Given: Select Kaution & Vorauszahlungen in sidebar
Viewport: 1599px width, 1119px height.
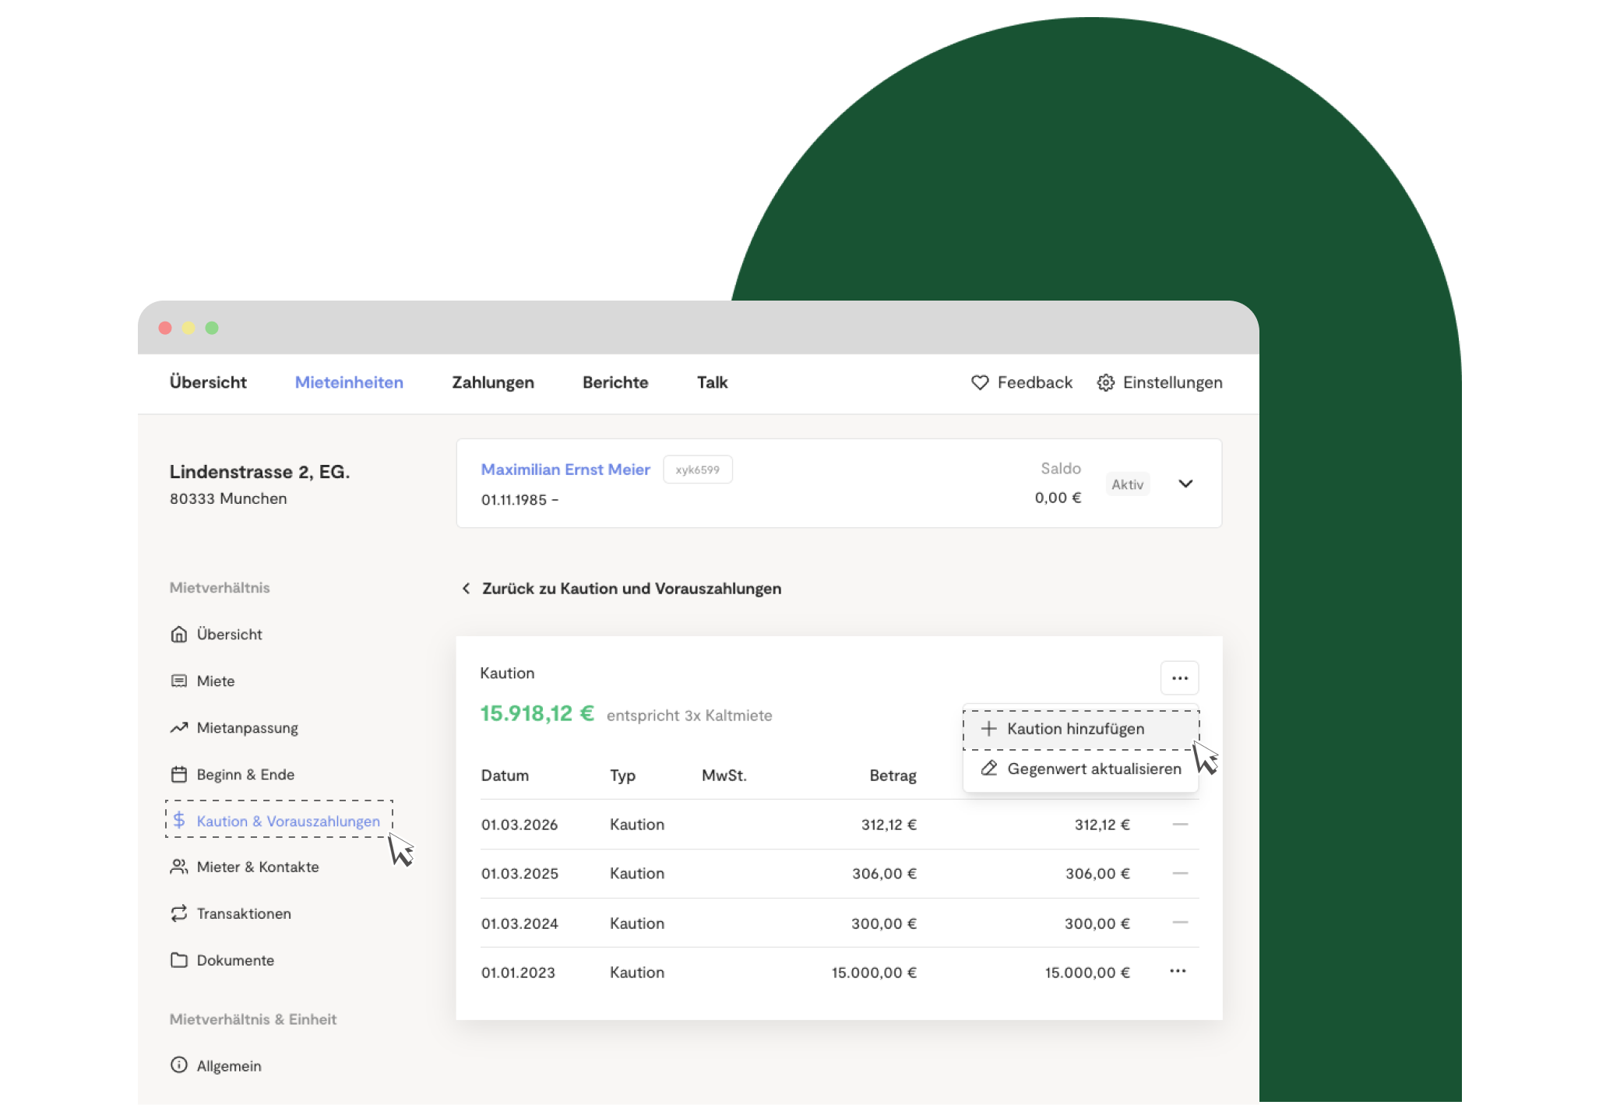Looking at the screenshot, I should pyautogui.click(x=279, y=819).
